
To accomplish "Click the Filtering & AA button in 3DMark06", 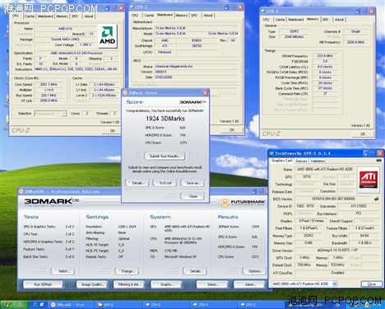I will (129, 284).
